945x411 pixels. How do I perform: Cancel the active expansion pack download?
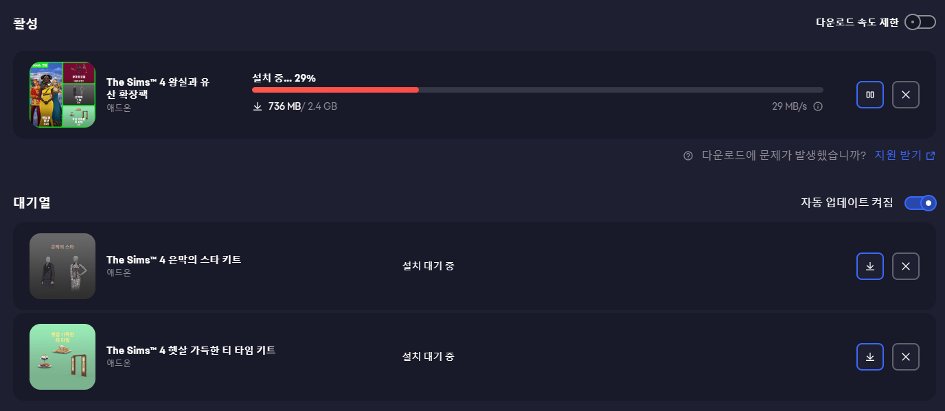905,95
